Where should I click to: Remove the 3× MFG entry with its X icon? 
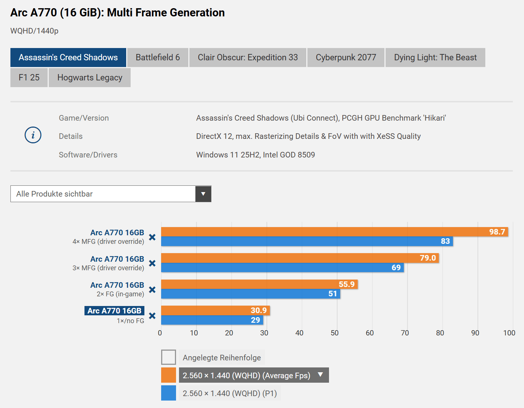152,263
